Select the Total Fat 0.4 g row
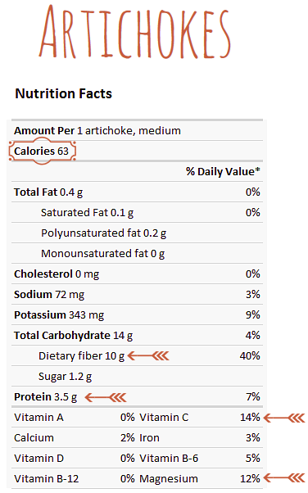308x493 pixels. tap(137, 192)
